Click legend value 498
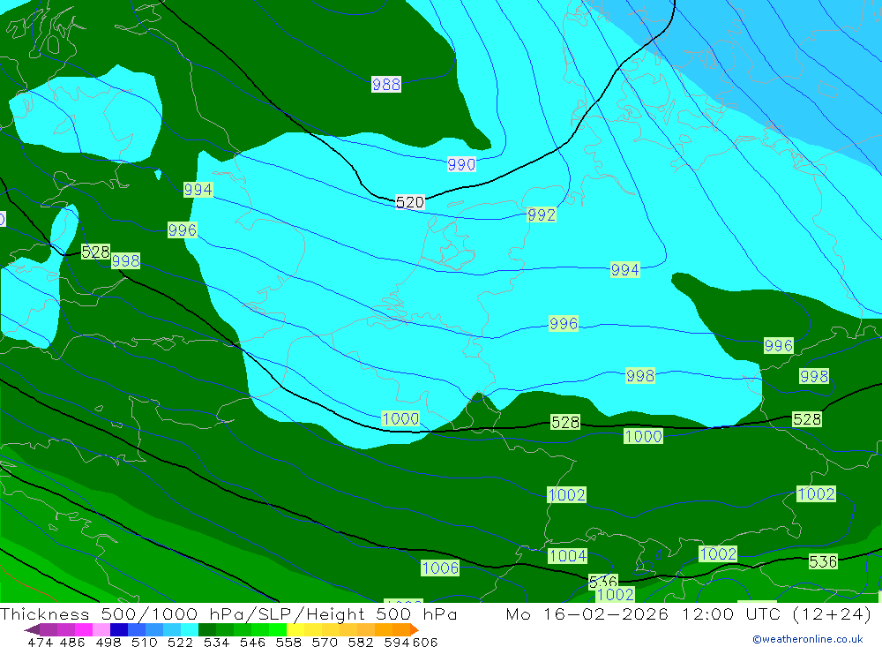 coord(108,642)
